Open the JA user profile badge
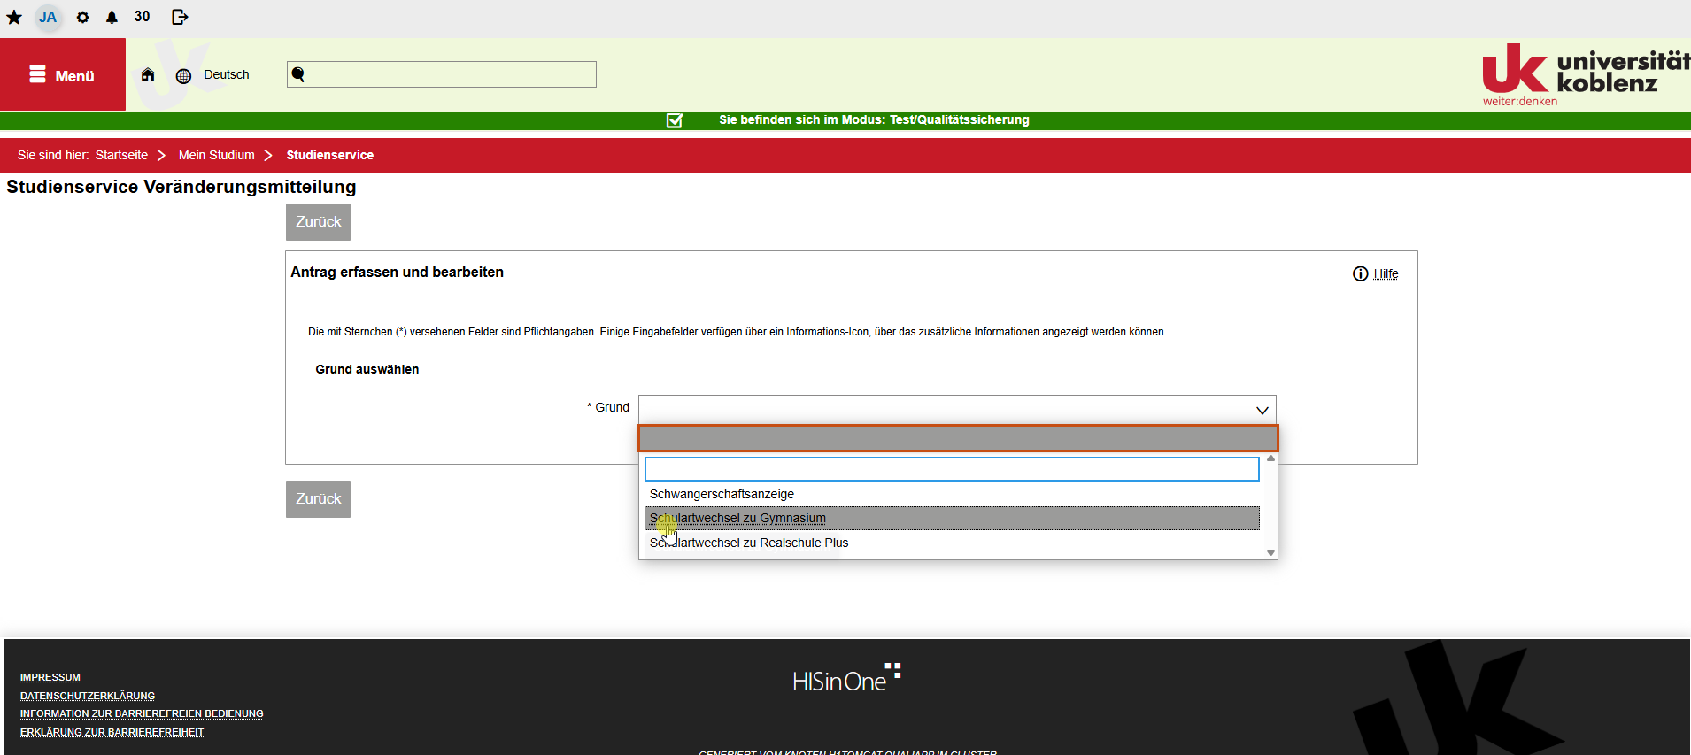Image resolution: width=1691 pixels, height=755 pixels. tap(48, 17)
